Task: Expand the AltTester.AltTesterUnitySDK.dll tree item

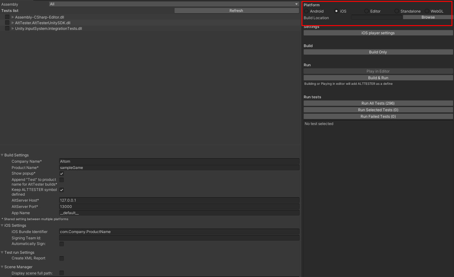Action: 13,23
